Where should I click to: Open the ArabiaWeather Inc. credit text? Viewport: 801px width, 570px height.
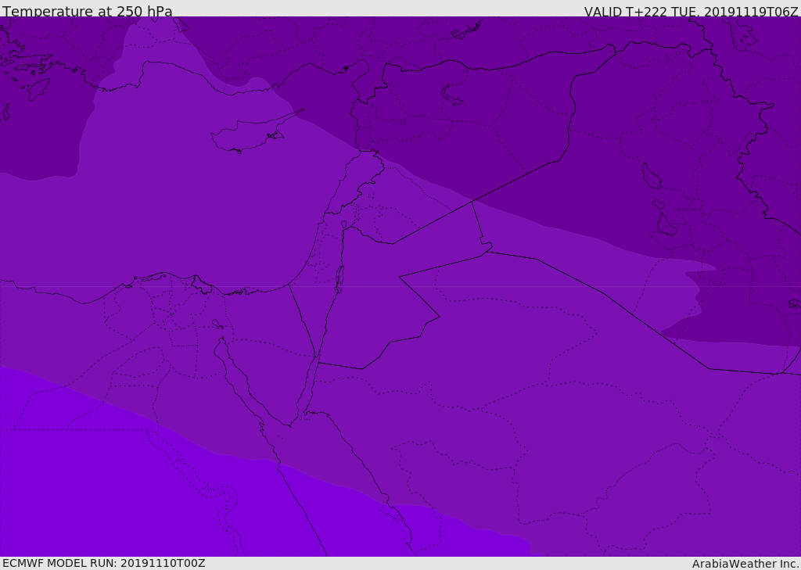click(x=745, y=564)
